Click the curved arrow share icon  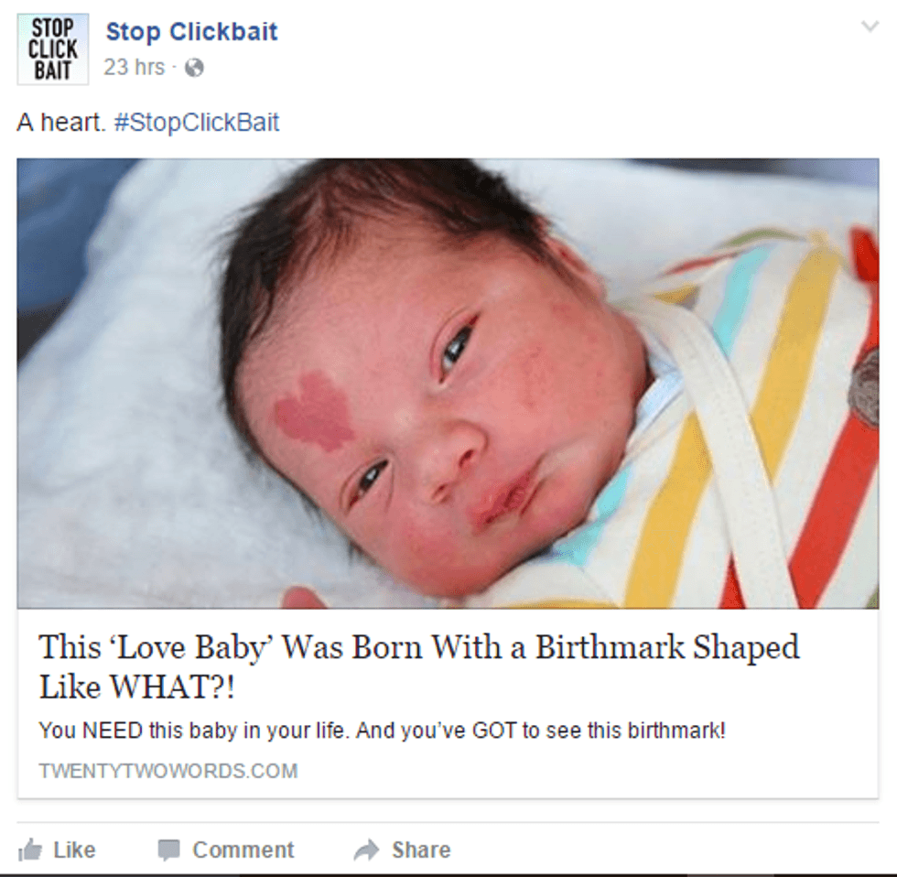366,850
